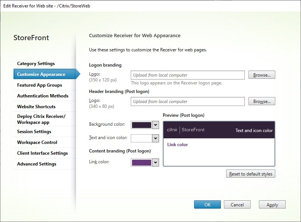Image resolution: width=301 pixels, height=222 pixels.
Task: Expand the Link color dropdown arrow
Action: [x=156, y=163]
